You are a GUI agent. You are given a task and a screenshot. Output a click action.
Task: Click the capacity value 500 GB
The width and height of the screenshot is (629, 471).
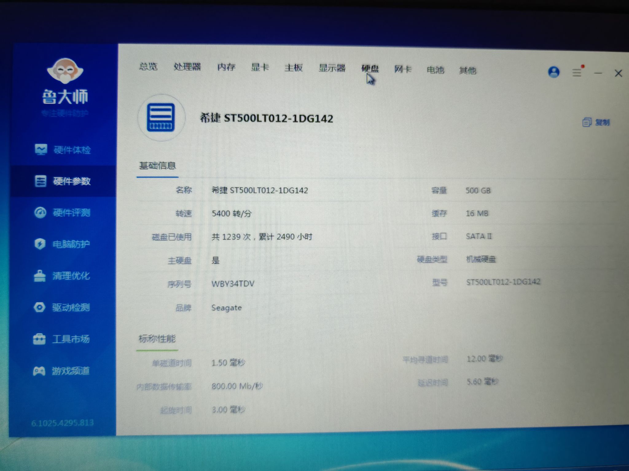pos(478,190)
